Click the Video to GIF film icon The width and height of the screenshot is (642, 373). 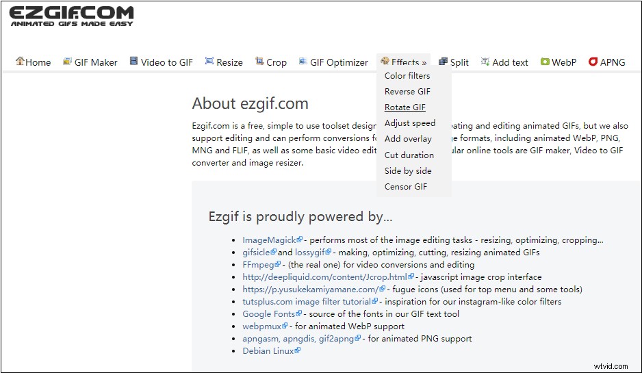pos(134,62)
